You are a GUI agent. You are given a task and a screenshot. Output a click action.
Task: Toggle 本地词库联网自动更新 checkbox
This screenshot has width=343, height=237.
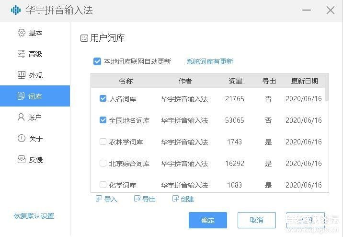click(97, 61)
